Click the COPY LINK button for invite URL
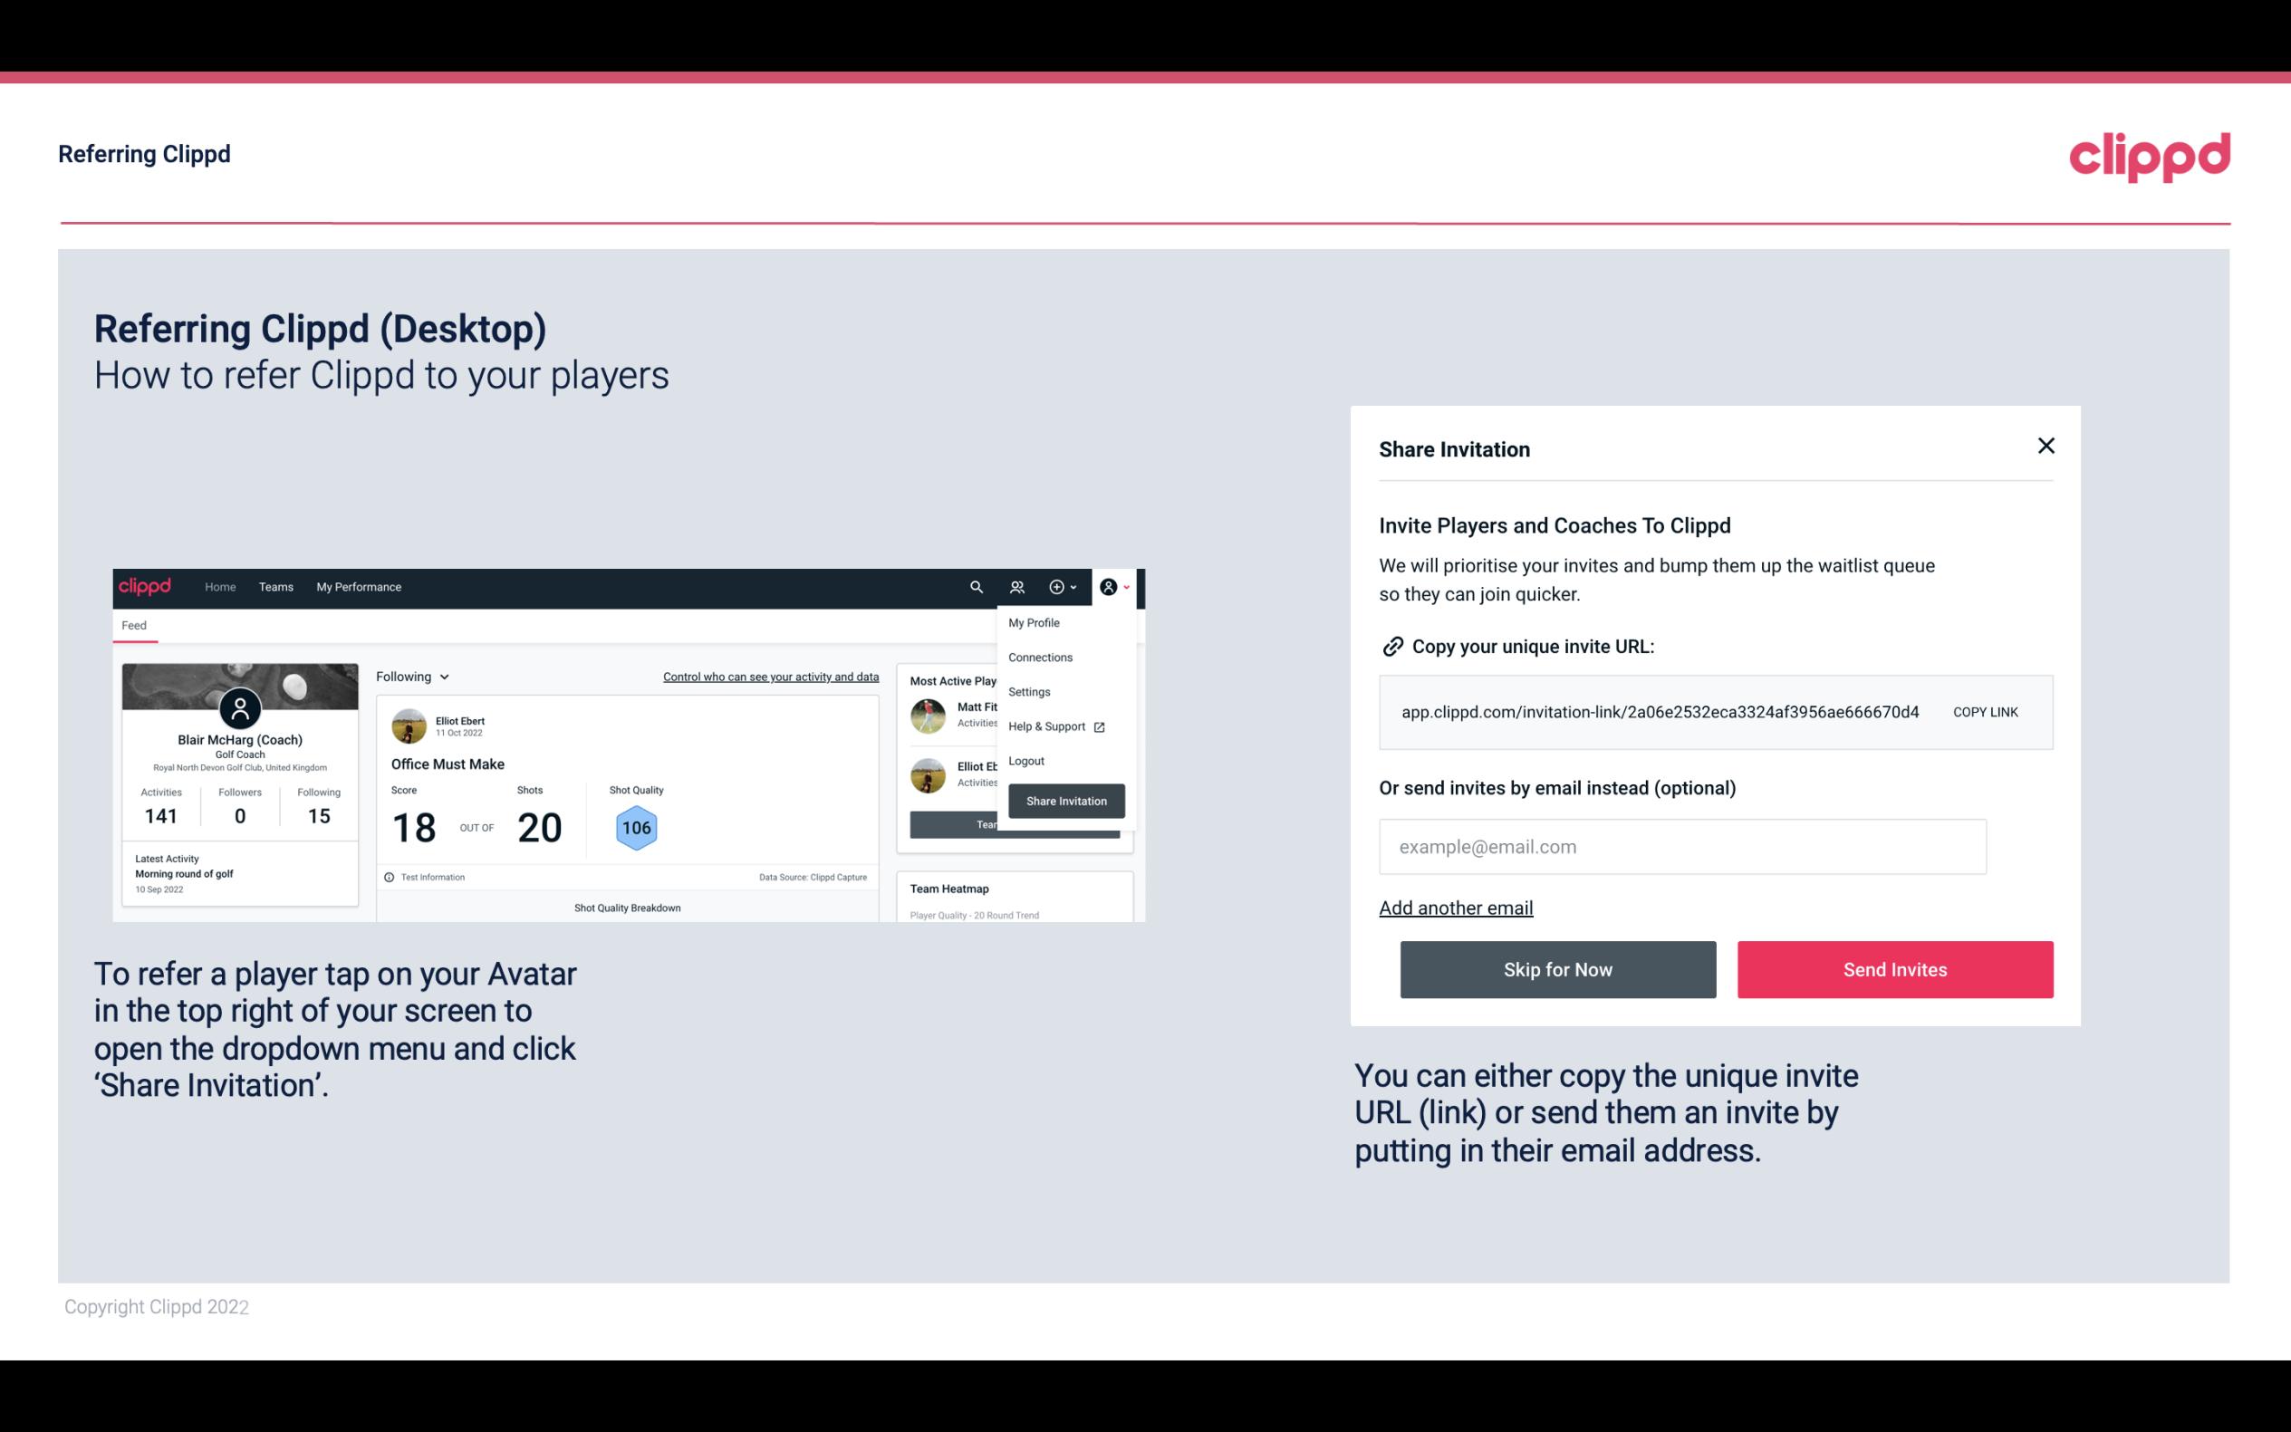2291x1432 pixels. pyautogui.click(x=1984, y=711)
